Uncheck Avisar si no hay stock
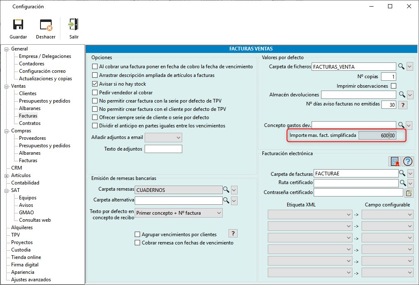Screen dimensions: 419x285 tap(95, 84)
